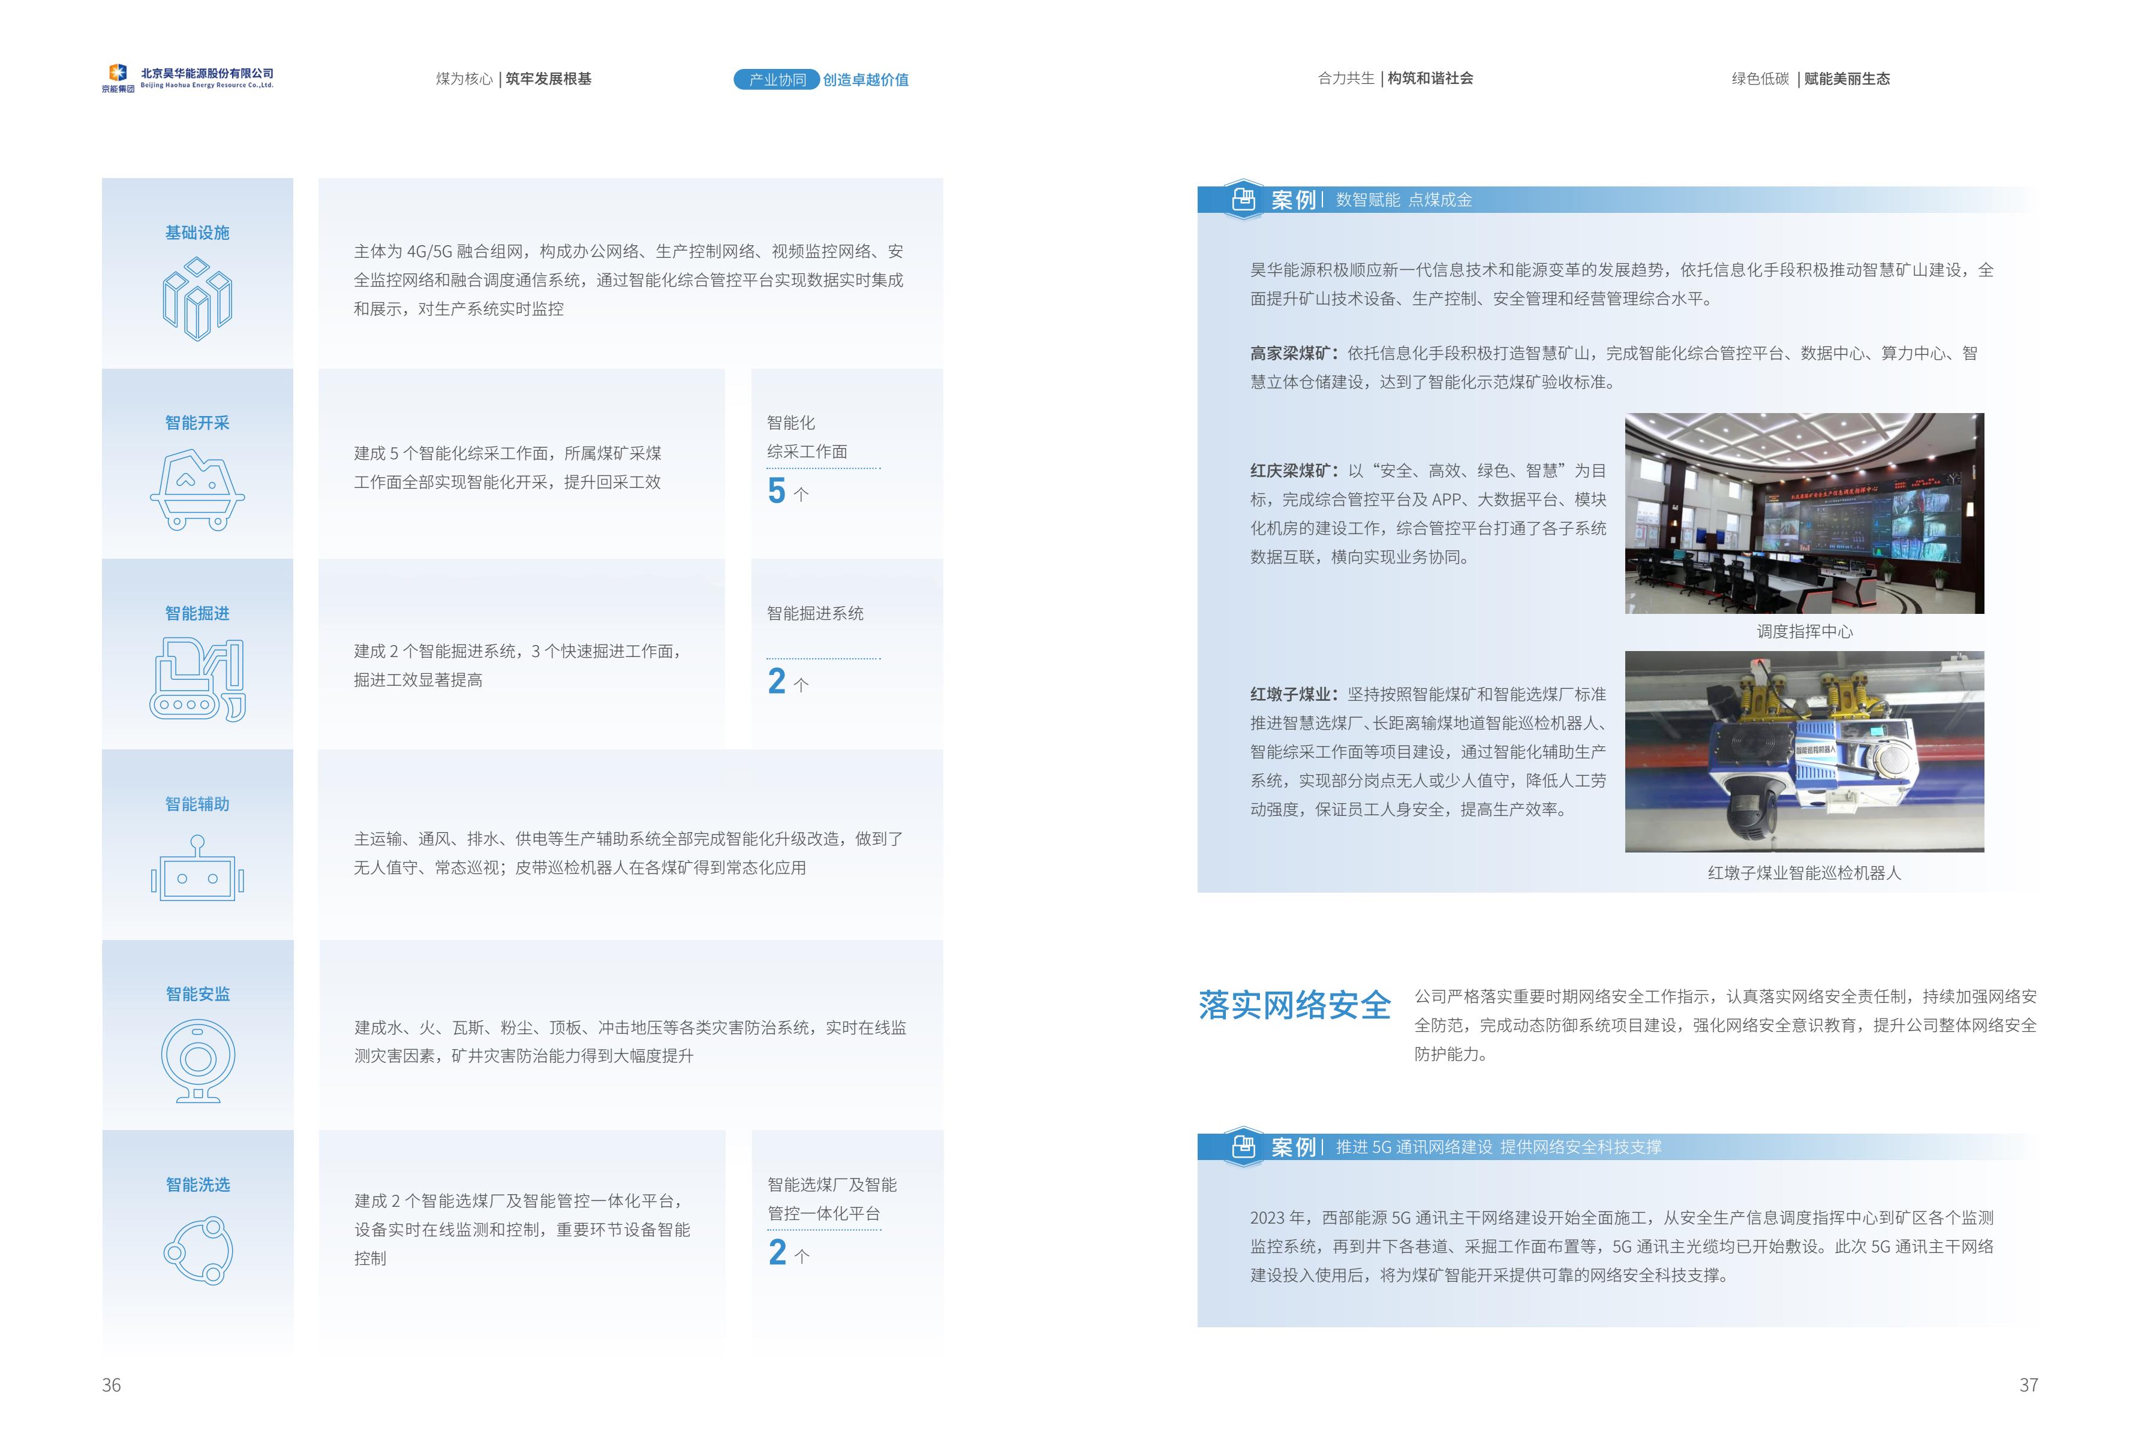Click the 智能掘进系统 2 个 statistic
Screen dimensions: 2141x1452
(787, 682)
